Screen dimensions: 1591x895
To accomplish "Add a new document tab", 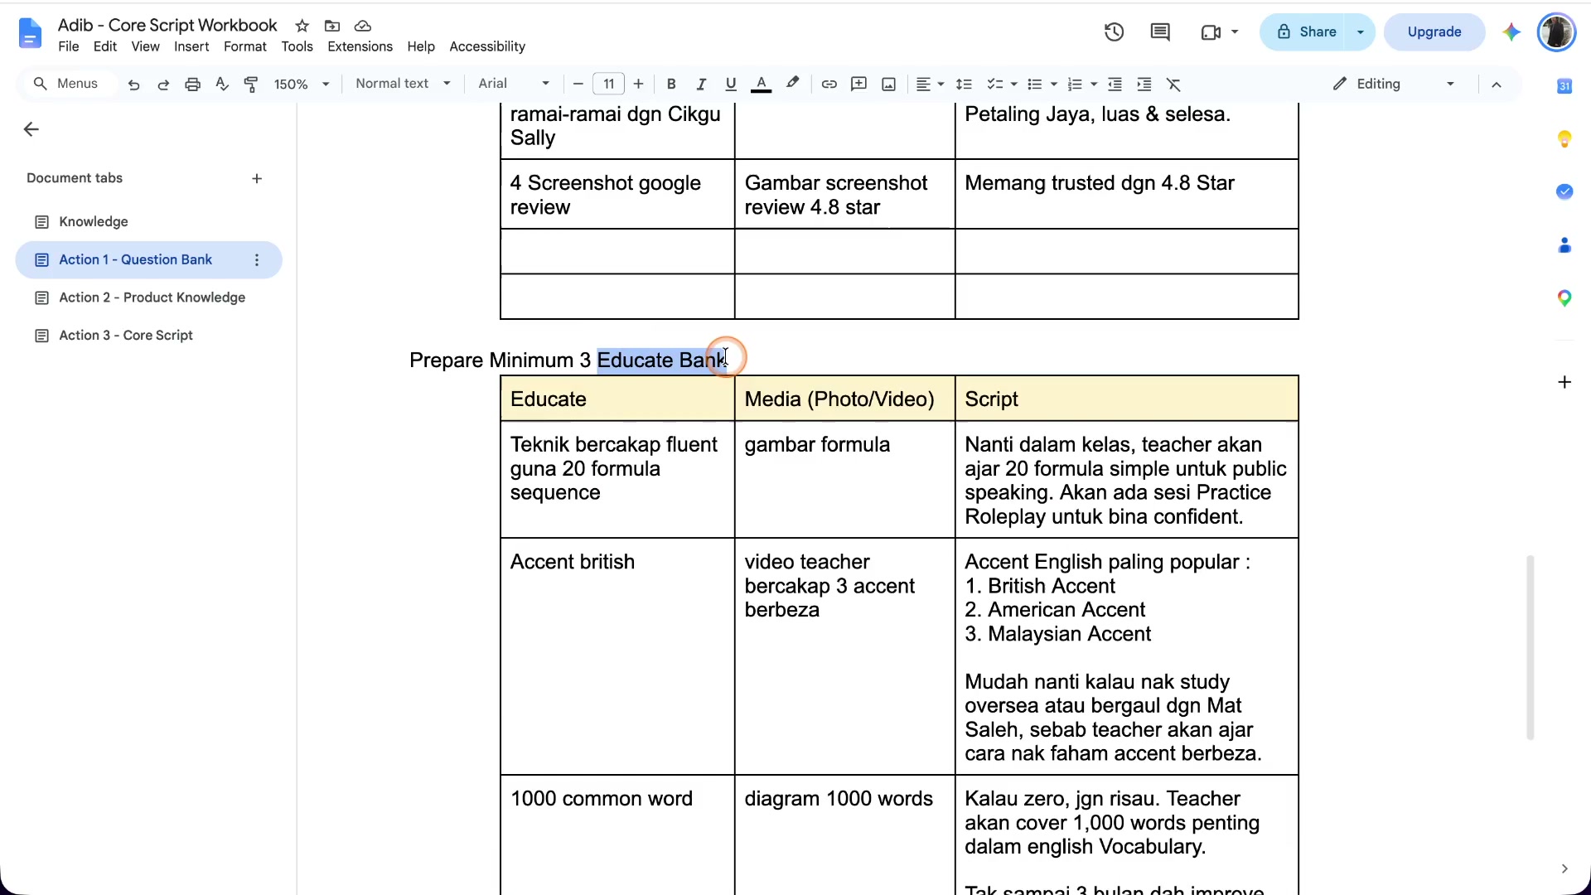I will coord(257,179).
